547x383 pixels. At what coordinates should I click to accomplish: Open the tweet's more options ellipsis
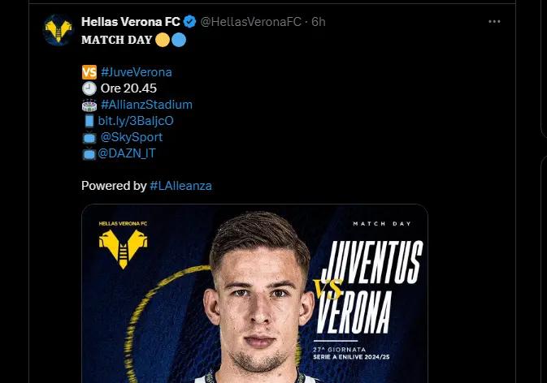point(494,22)
